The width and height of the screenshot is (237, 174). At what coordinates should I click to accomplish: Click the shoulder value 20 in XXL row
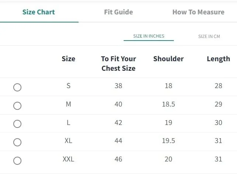coord(168,159)
